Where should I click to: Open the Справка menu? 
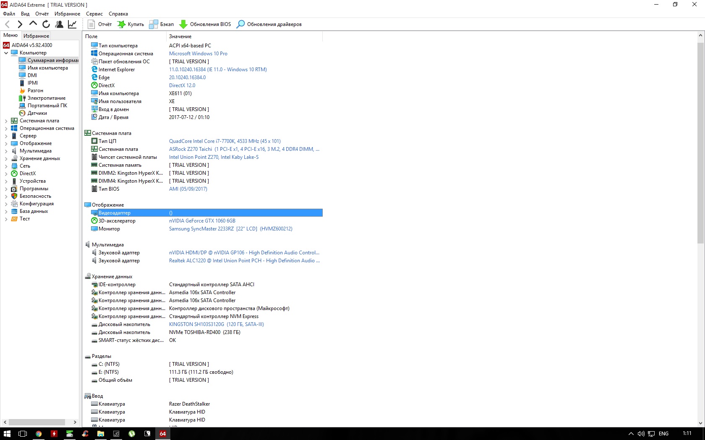(x=118, y=14)
